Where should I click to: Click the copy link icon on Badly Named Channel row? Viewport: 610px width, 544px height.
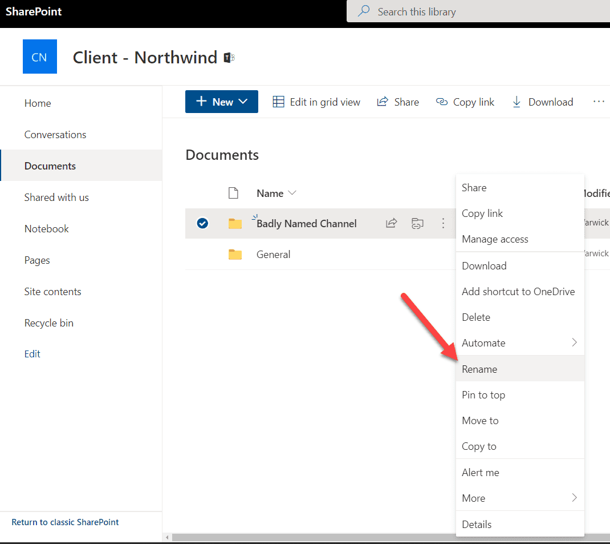pos(417,223)
